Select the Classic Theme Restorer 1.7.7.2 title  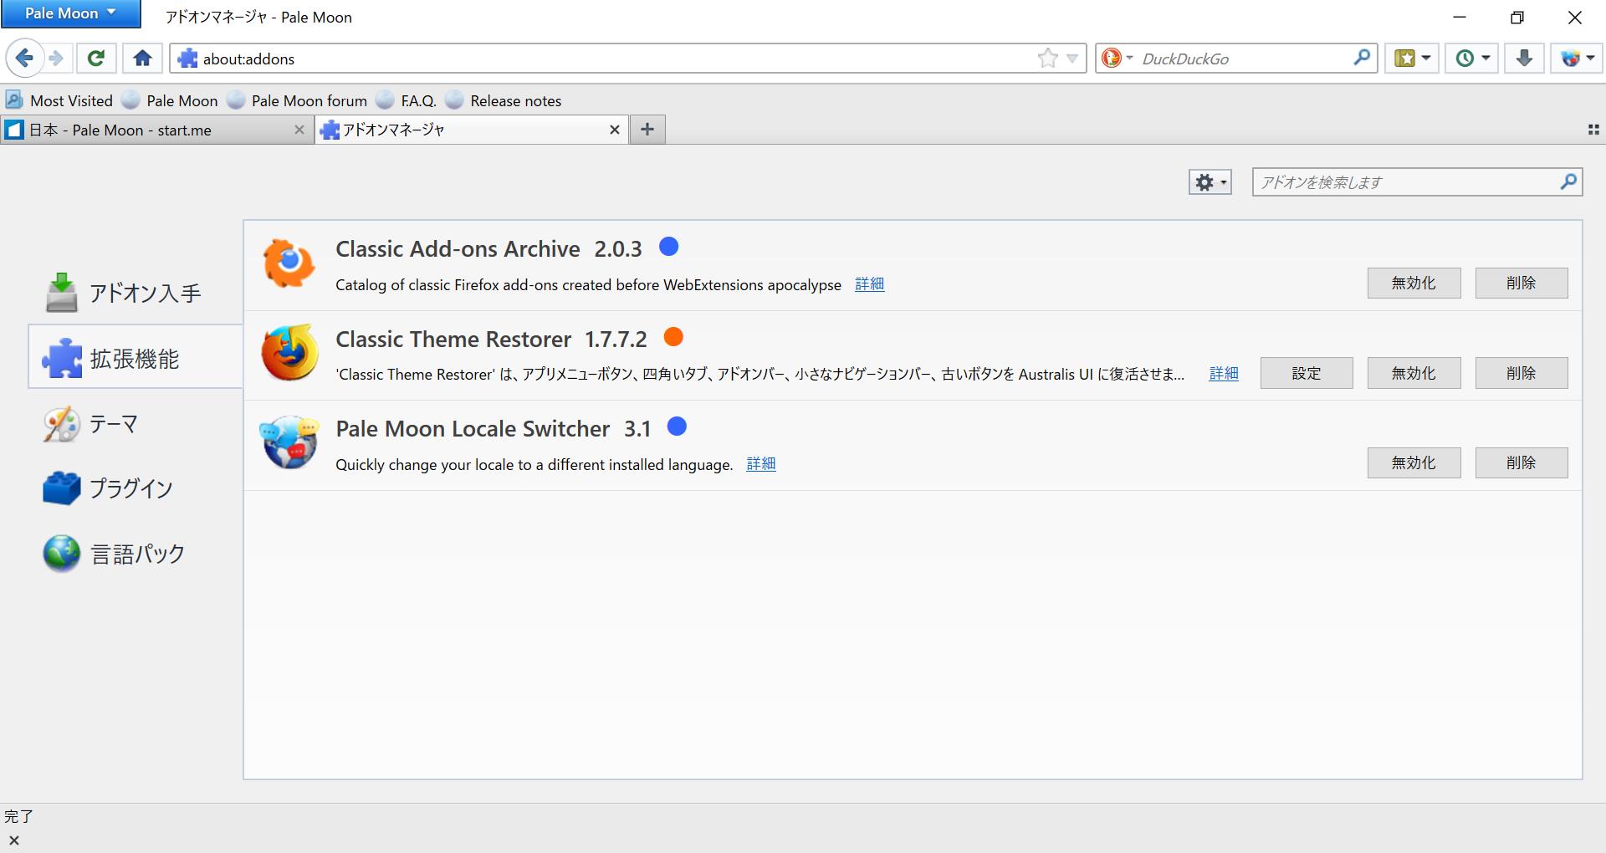pos(491,339)
